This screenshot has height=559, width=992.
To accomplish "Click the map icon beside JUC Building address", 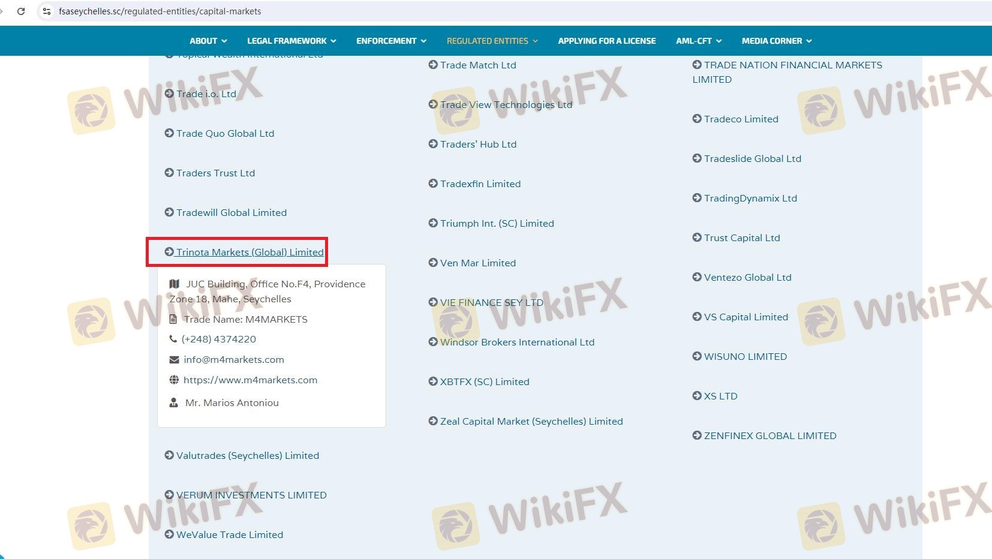I will tap(175, 284).
